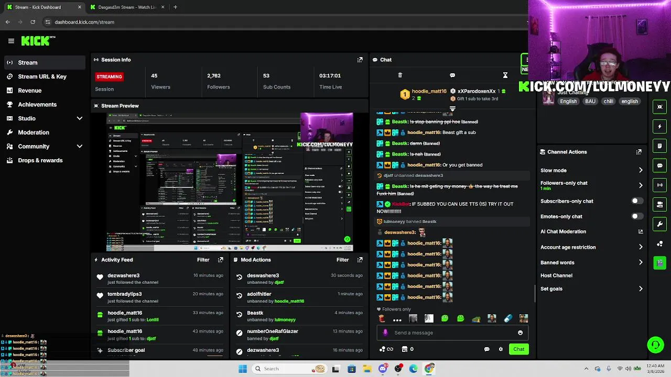
Task: Click the green clapperboard icon in right sidebar
Action: point(659,263)
